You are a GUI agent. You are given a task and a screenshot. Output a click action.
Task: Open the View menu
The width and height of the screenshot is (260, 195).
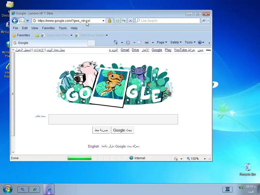(x=35, y=28)
